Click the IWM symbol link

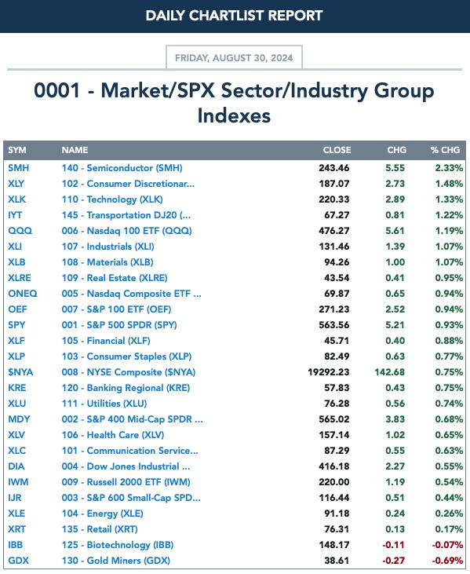[18, 482]
